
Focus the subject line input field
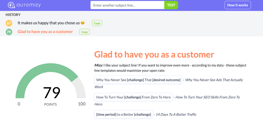tap(127, 5)
